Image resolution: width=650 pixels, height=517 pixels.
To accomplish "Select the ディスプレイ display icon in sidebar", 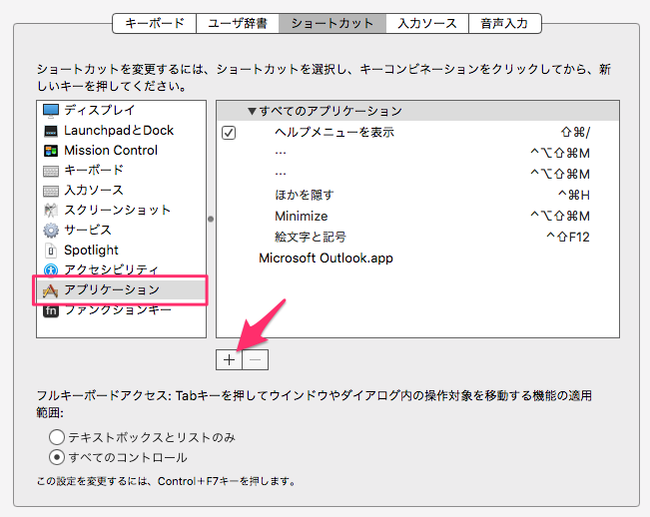I will [51, 111].
